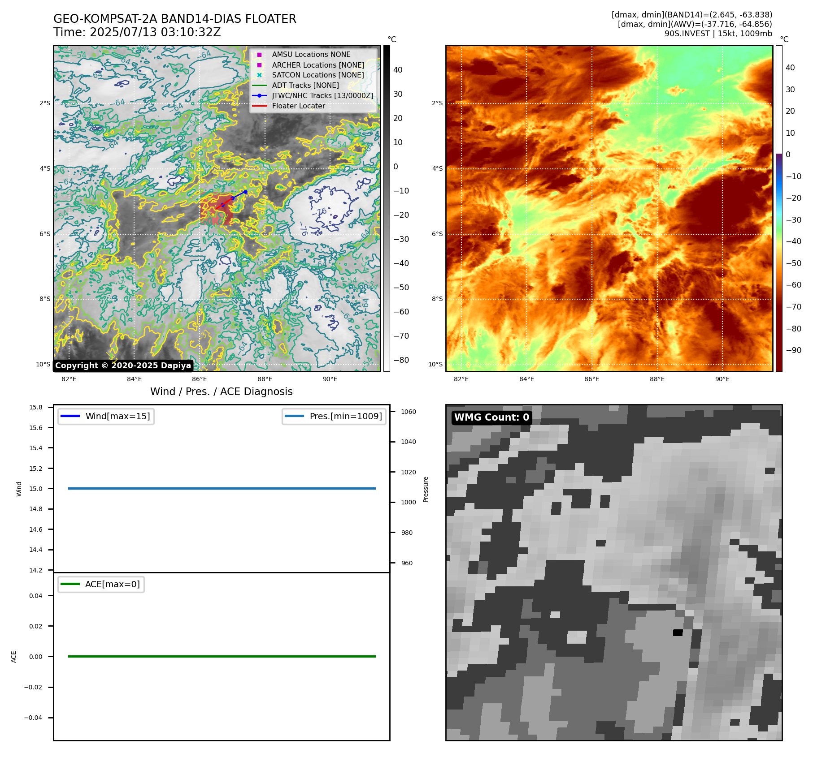Viewport: 813px width, 757px height.
Task: Click the '82°E' longitude label of the right map
Action: point(461,379)
